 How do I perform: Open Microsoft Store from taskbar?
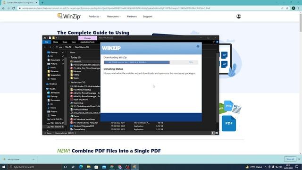point(96,167)
